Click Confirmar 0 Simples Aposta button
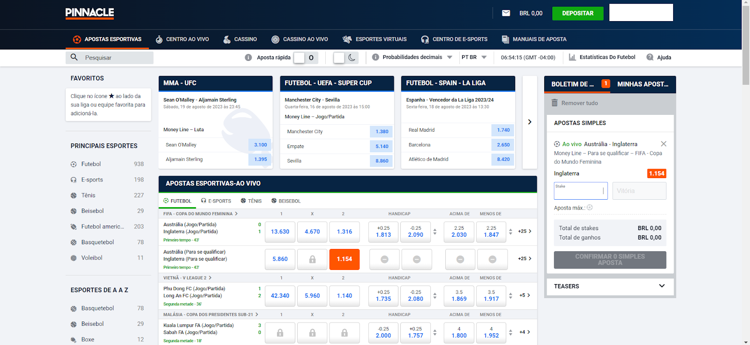Viewport: 750px width, 345px height. pyautogui.click(x=610, y=260)
